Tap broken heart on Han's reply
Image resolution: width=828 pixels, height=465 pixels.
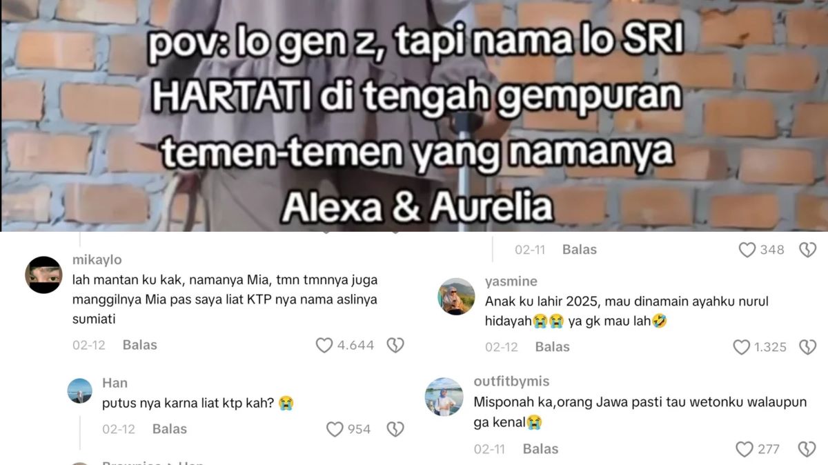pos(395,429)
